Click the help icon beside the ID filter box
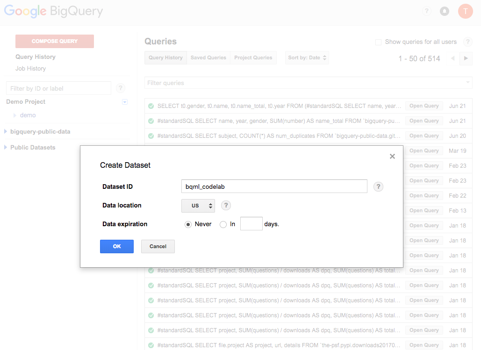Screen dimensions: 481x350 pyautogui.click(x=121, y=88)
